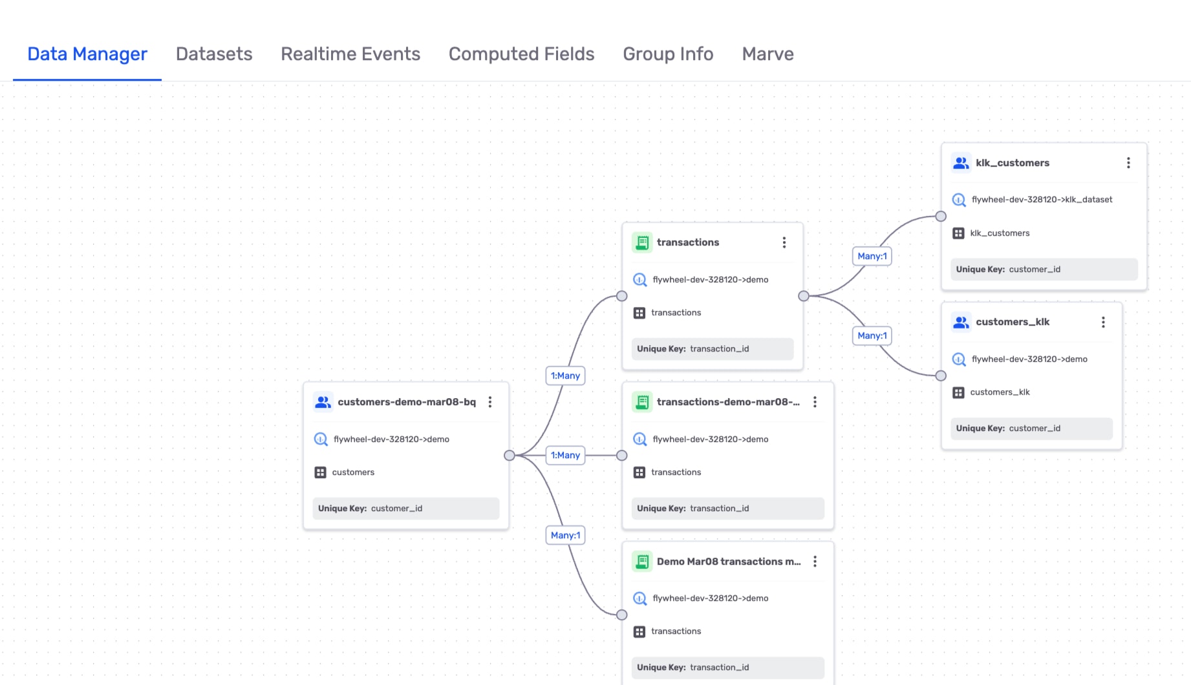Viewport: 1191px width, 685px height.
Task: Click the customers-demo-mar08-bq people icon
Action: tap(323, 402)
